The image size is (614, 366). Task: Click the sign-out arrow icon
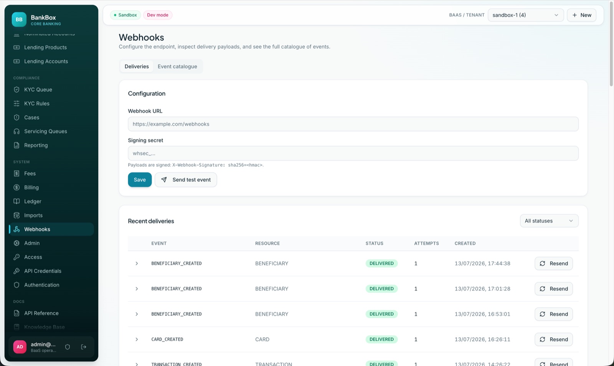(x=84, y=347)
